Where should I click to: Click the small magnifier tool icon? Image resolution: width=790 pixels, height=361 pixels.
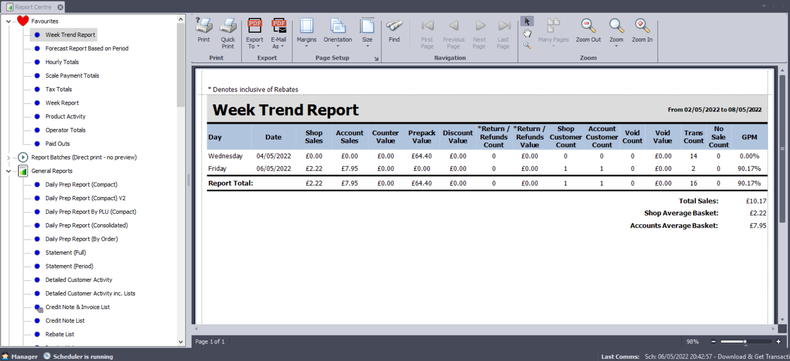tap(527, 45)
